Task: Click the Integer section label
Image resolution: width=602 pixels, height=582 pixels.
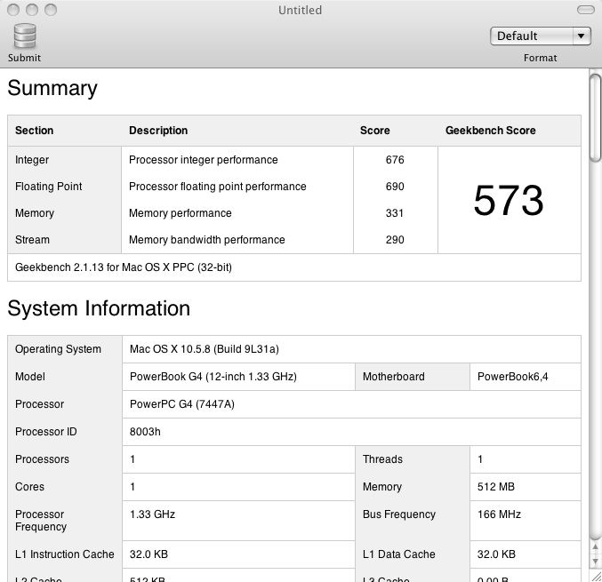Action: pyautogui.click(x=32, y=160)
